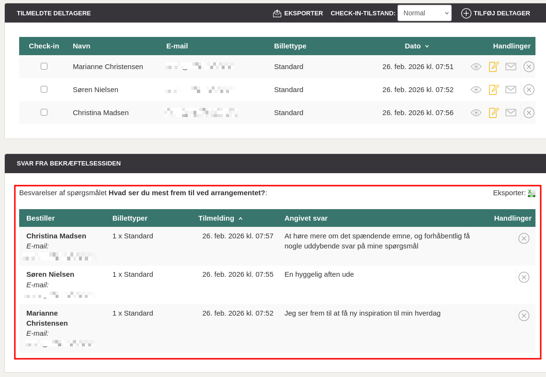546x377 pixels.
Task: Delete Søren Nielsen's answer "En hyggelig aften ude"
Action: 523,277
